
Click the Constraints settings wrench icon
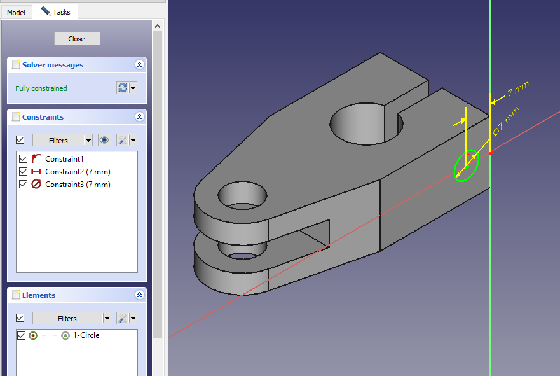point(123,140)
